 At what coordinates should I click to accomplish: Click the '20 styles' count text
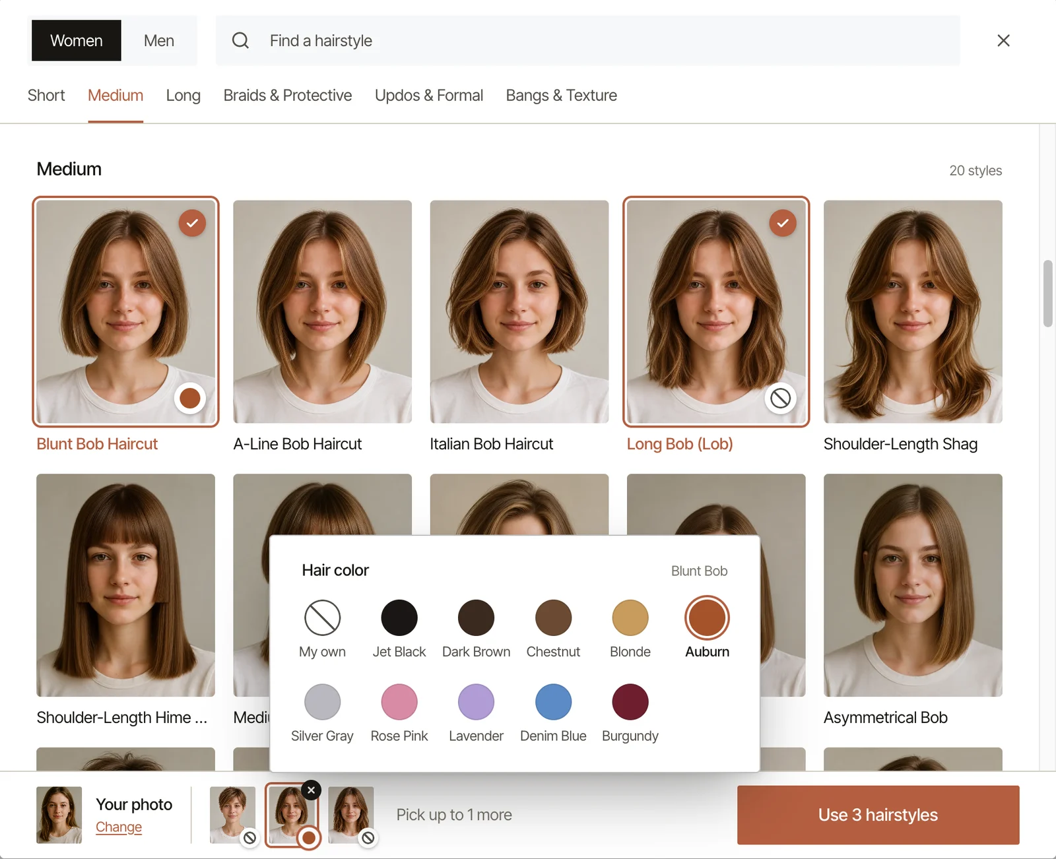coord(975,171)
